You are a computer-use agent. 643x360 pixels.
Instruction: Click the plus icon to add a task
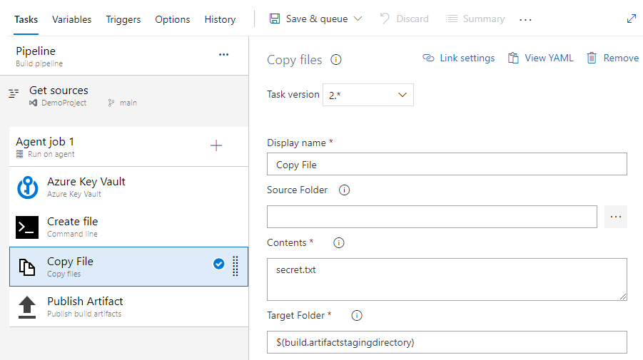[x=216, y=145]
